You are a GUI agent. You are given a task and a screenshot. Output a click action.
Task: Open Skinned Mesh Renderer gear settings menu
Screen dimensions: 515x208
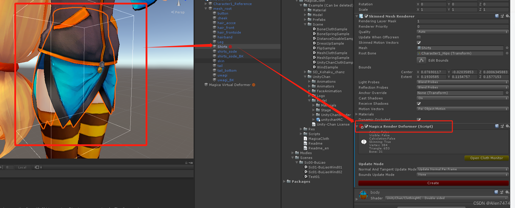(x=507, y=16)
